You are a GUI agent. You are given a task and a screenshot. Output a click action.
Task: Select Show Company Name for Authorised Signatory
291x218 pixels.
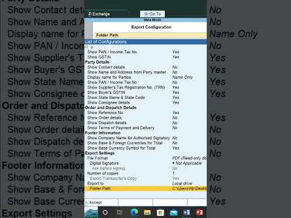(x=129, y=138)
